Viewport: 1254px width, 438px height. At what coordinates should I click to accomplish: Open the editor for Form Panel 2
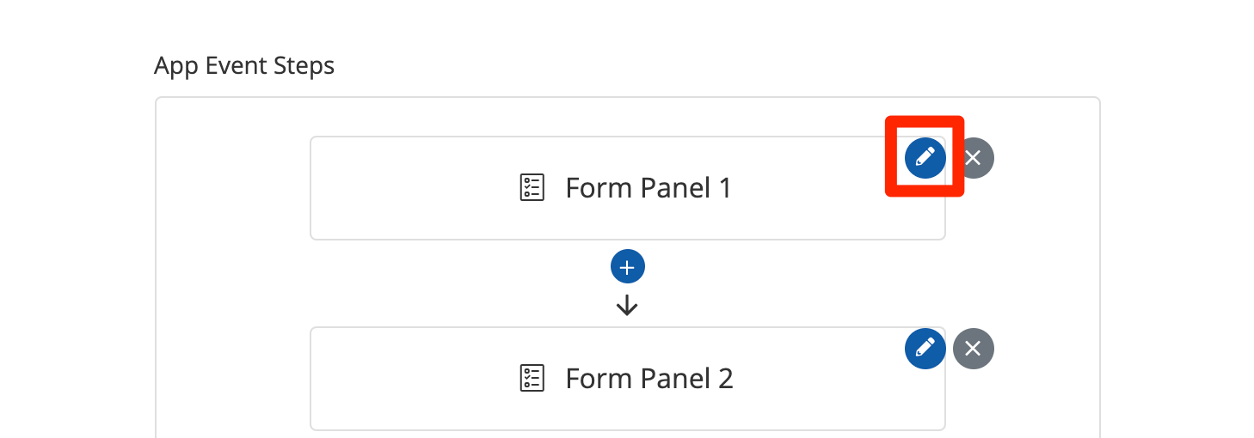pyautogui.click(x=925, y=348)
